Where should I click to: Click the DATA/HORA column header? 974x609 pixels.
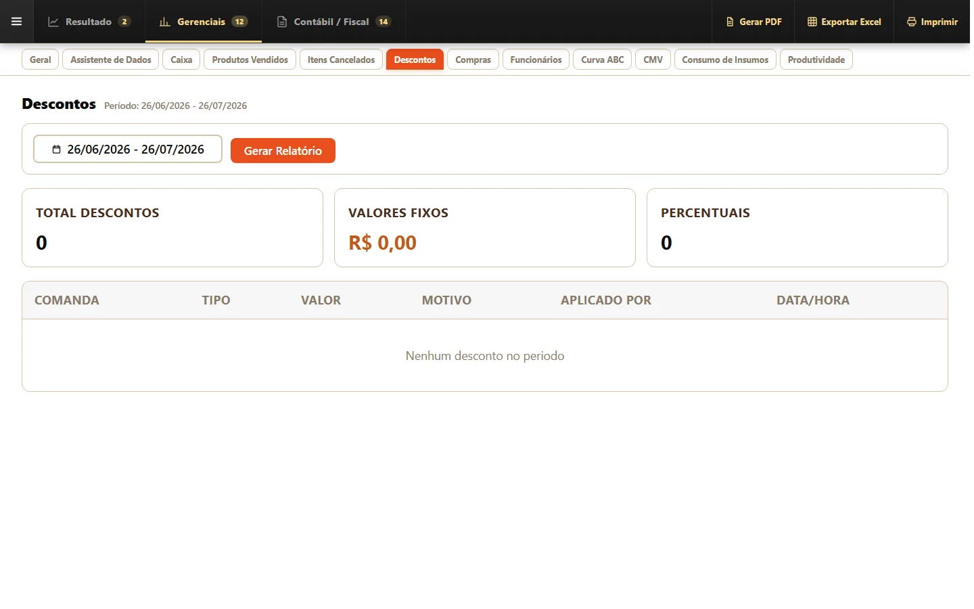tap(813, 300)
